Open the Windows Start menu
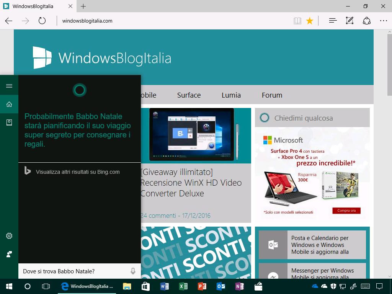 tap(9, 286)
